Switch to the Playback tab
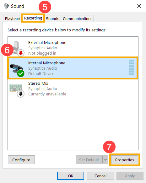 pos(13,19)
